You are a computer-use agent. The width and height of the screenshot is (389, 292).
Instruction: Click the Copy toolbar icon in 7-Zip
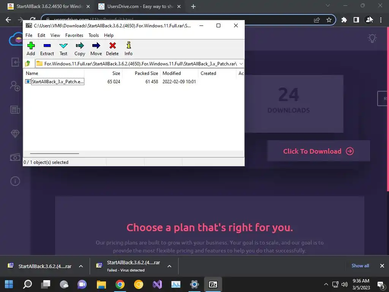click(80, 49)
